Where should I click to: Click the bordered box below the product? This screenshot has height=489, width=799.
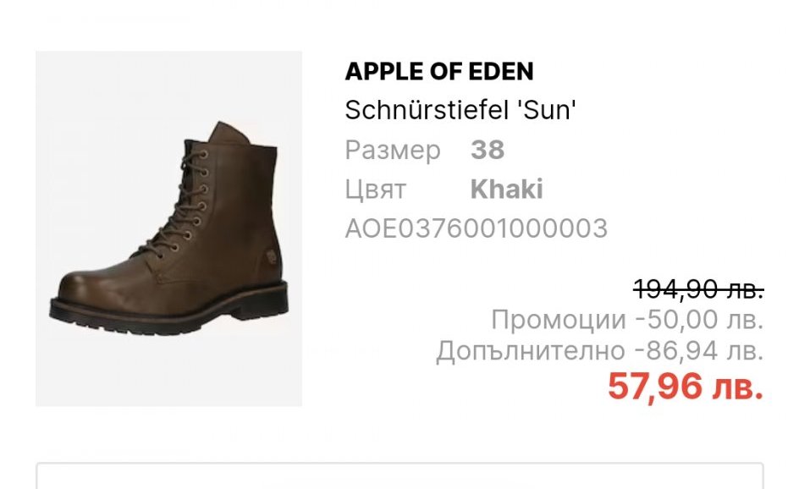tap(399, 475)
